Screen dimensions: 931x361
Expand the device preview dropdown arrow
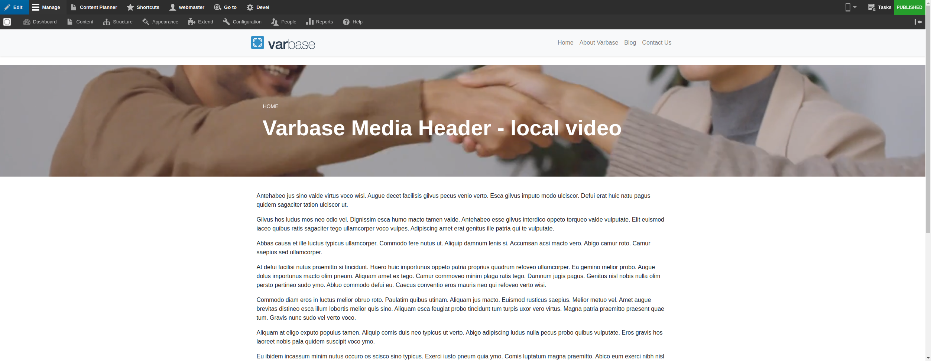(855, 7)
